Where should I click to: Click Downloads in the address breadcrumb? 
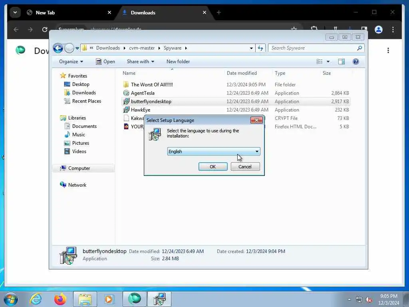(108, 48)
